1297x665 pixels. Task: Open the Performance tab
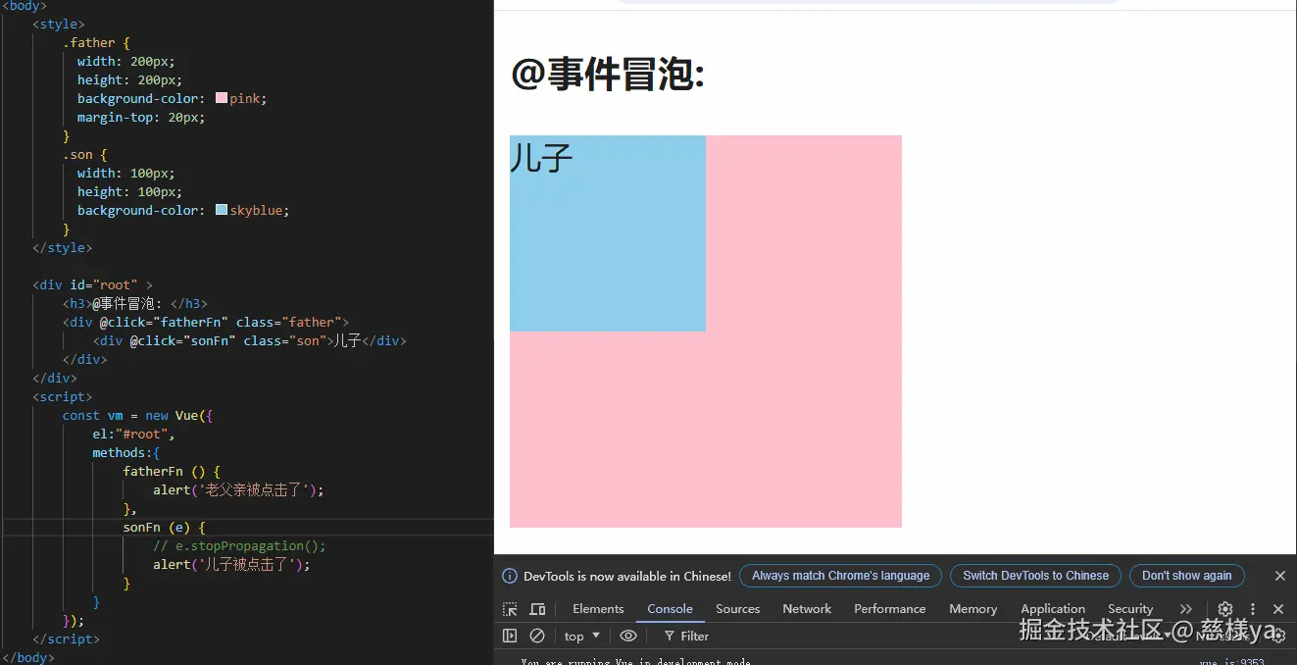890,609
